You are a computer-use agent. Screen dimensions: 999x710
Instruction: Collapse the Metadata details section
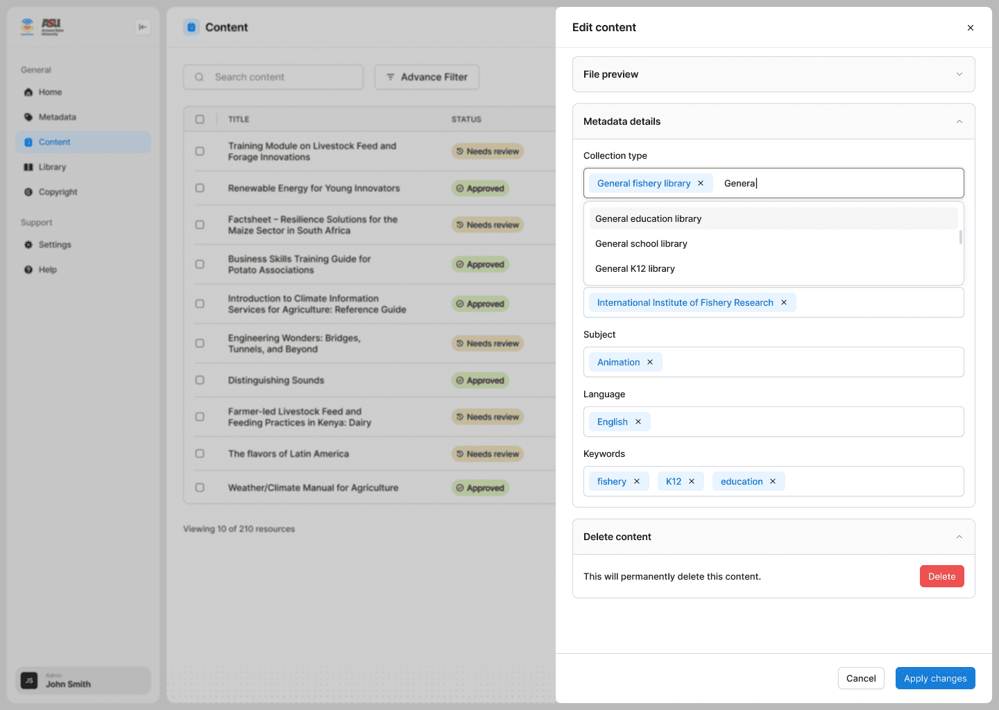(x=959, y=121)
